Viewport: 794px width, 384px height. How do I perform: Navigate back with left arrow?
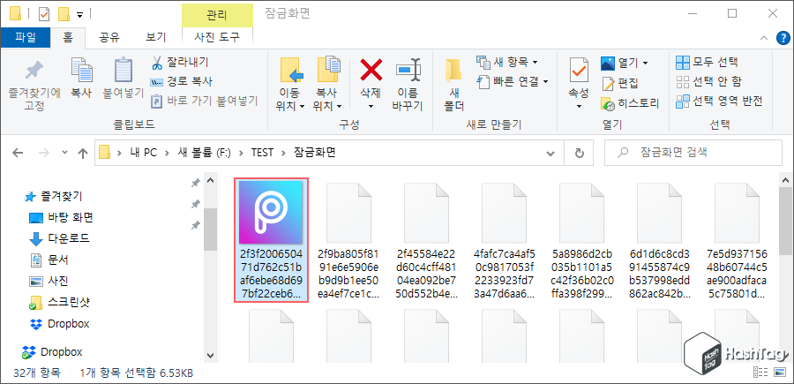click(x=18, y=153)
